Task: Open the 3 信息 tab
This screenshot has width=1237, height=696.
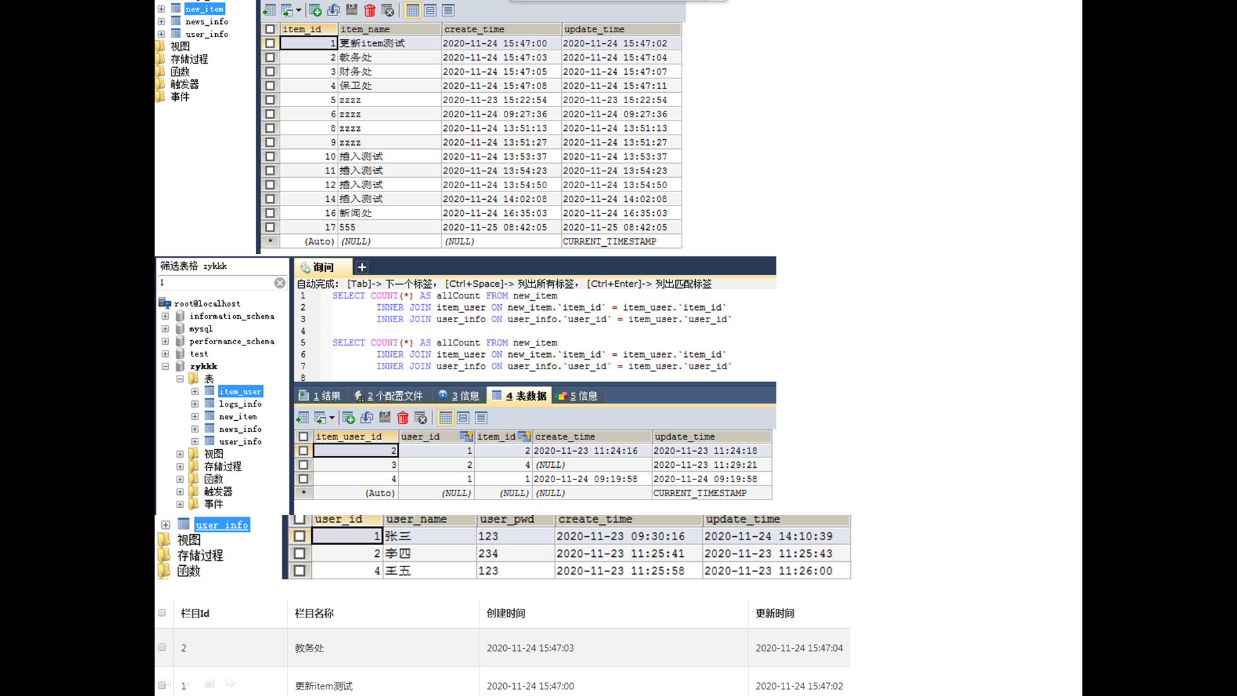Action: [458, 396]
